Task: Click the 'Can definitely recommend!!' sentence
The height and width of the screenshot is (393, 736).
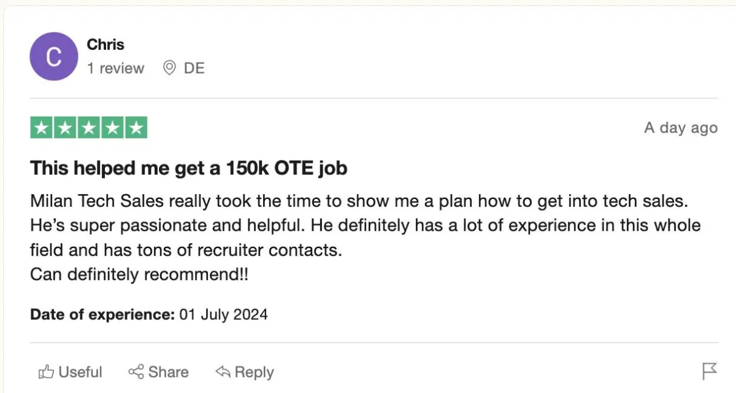Action: click(139, 274)
